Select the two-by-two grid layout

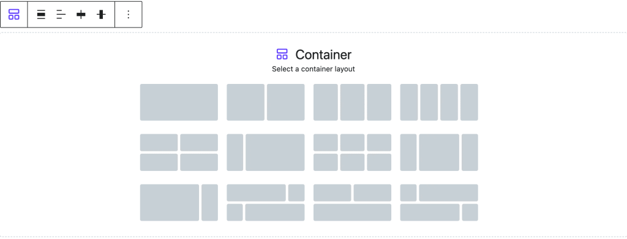[179, 152]
